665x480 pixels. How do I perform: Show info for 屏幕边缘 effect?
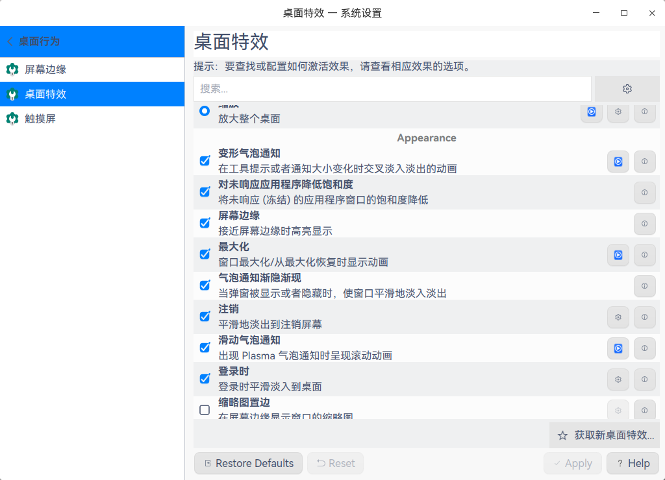pos(645,224)
